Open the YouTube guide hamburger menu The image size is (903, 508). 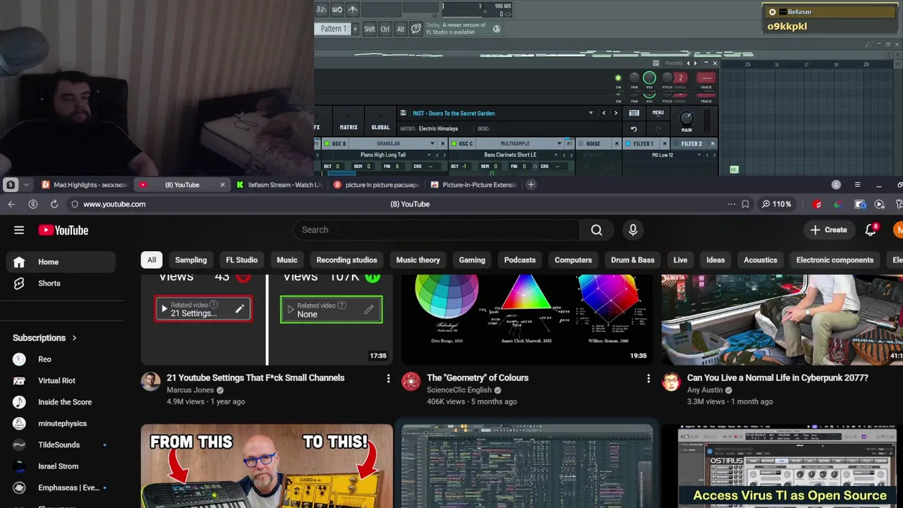19,230
